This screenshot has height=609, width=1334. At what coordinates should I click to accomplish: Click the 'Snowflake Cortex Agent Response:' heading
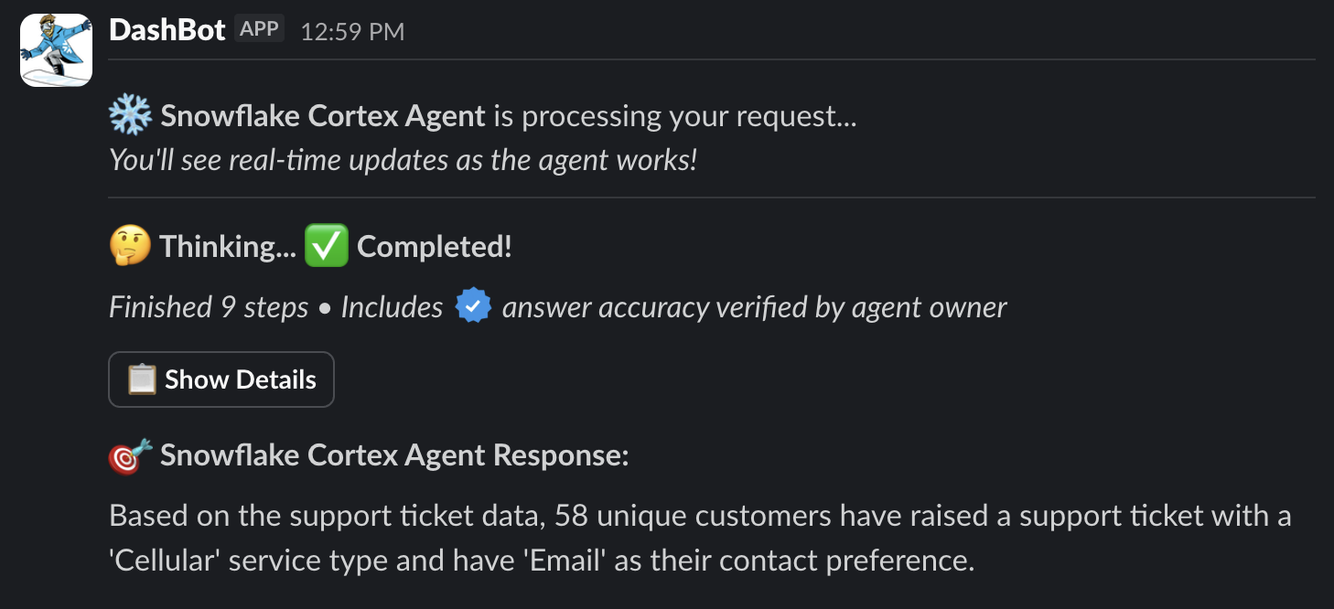pyautogui.click(x=394, y=455)
